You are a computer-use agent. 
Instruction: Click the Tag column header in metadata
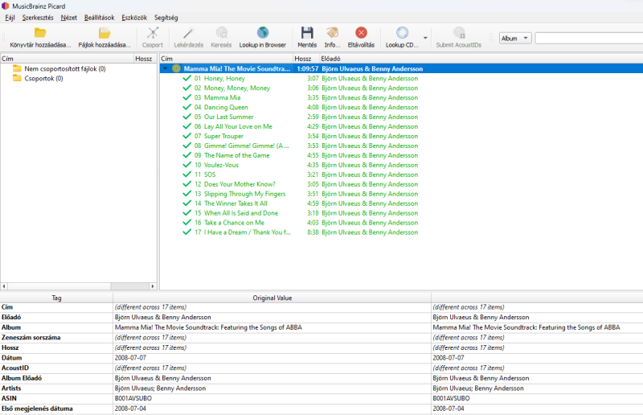click(56, 298)
